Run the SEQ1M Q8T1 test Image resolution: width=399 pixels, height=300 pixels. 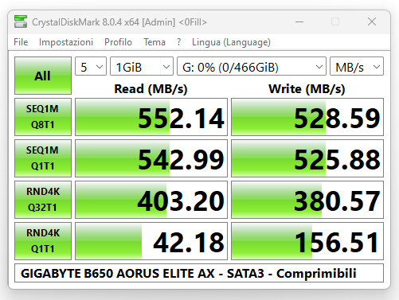(x=43, y=117)
